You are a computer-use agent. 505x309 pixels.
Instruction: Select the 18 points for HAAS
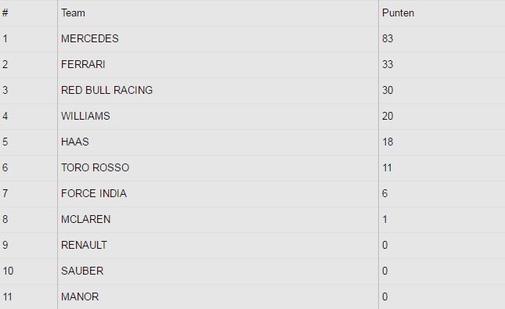click(x=388, y=142)
